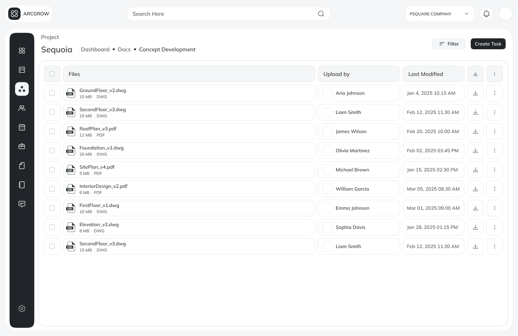This screenshot has width=518, height=336.
Task: Open more options menu in table header
Action: (x=494, y=74)
